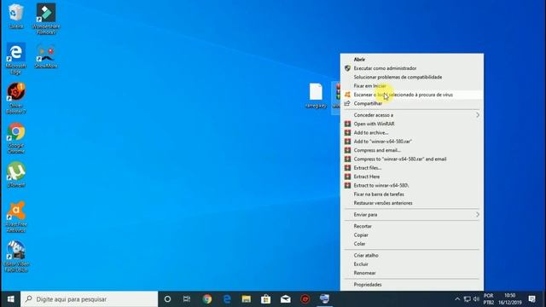Select the Avast Free Antivirus desktop icon
The image size is (546, 307).
[16, 217]
